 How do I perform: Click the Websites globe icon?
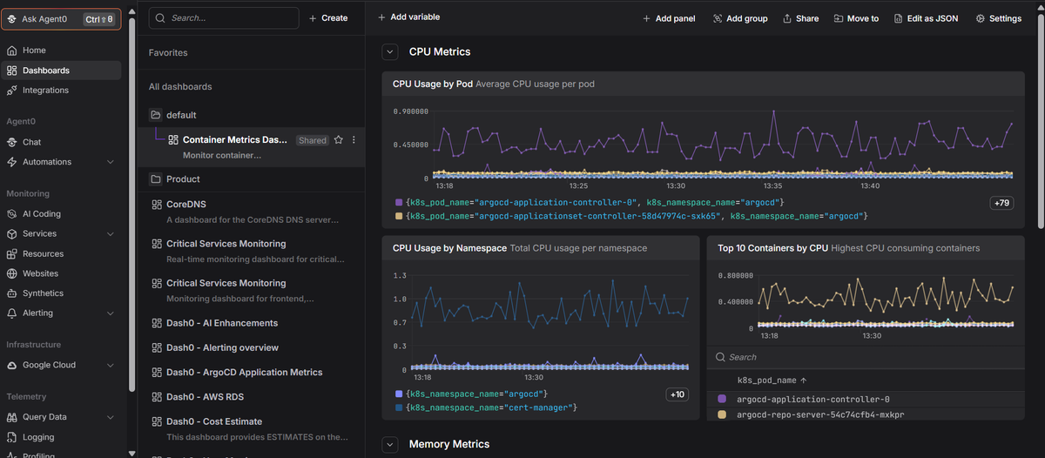[x=12, y=273]
